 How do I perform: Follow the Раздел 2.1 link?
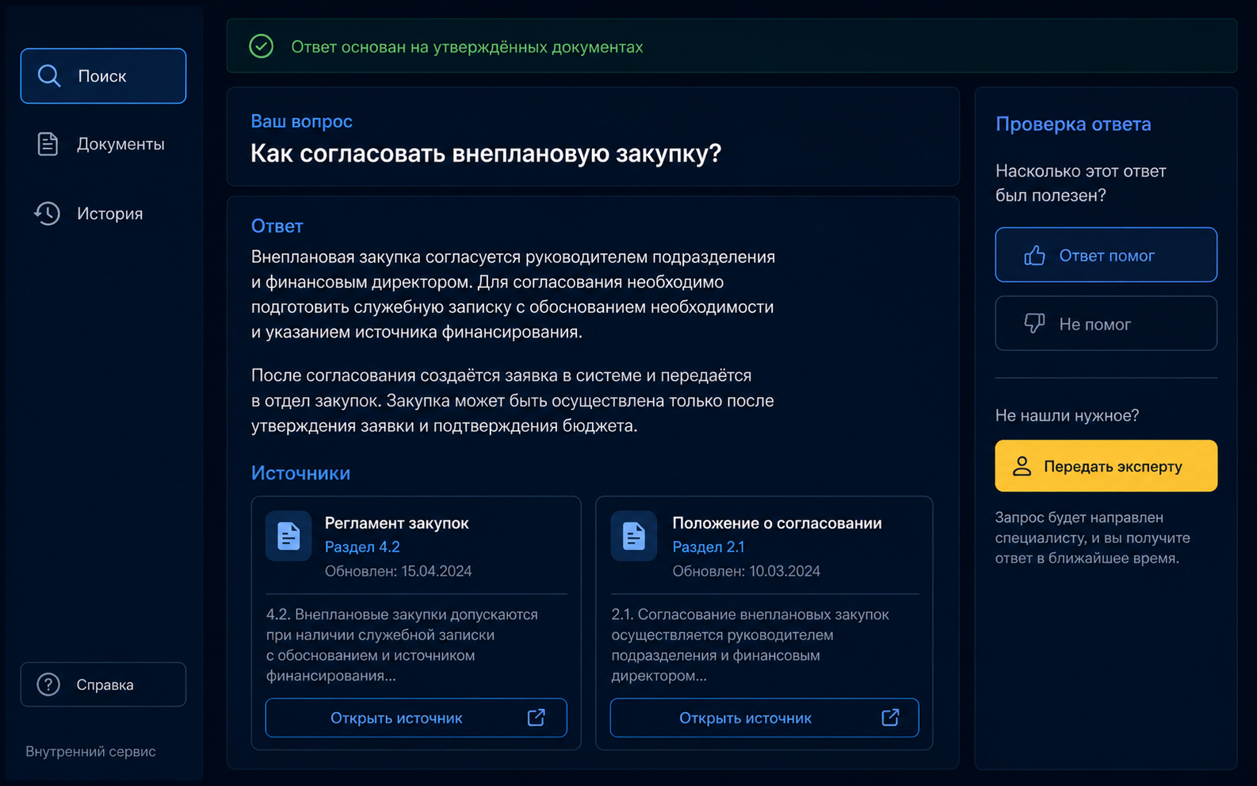[709, 547]
